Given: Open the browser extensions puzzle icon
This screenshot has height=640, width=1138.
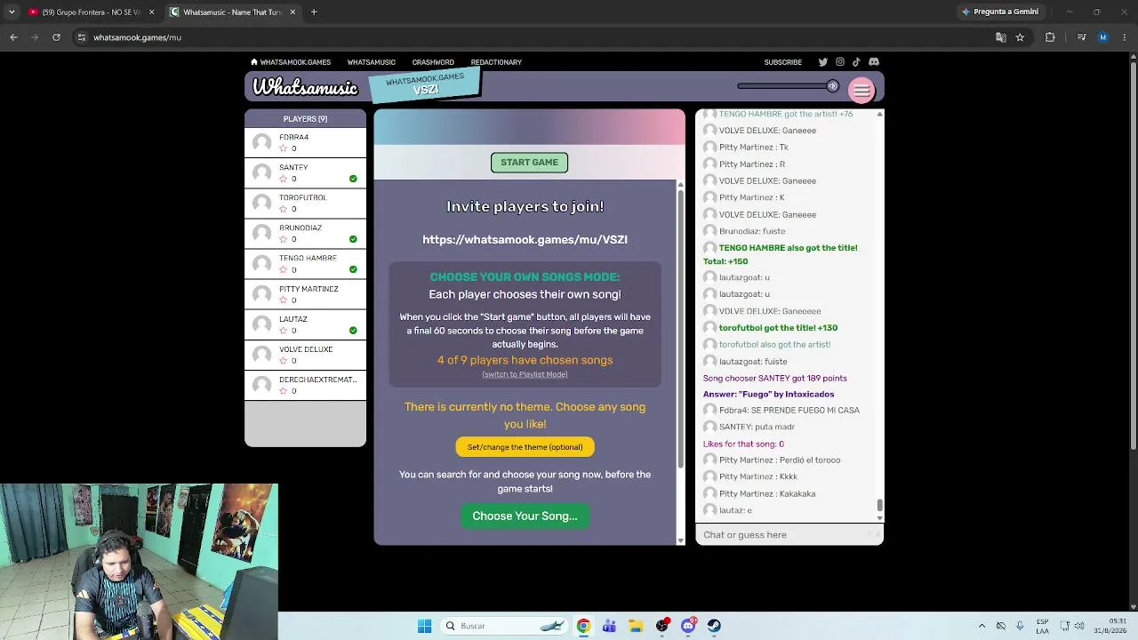Looking at the screenshot, I should pyautogui.click(x=1050, y=37).
